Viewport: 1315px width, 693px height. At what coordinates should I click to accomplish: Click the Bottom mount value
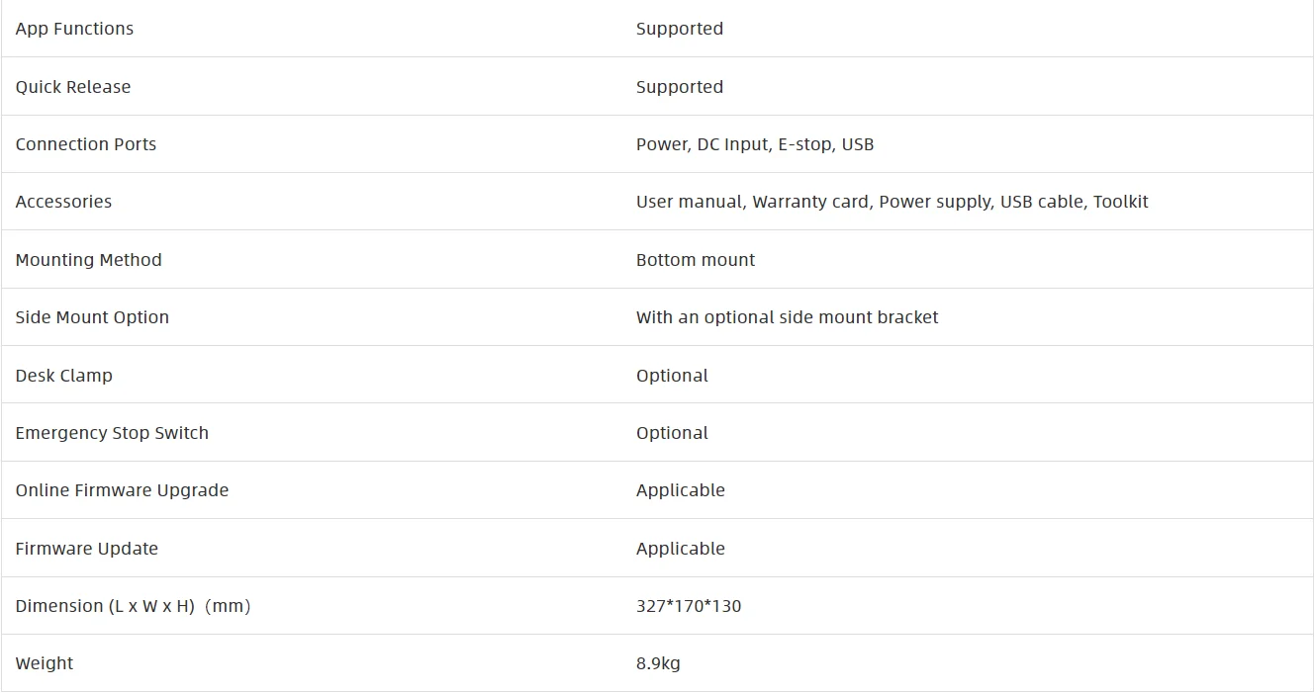pyautogui.click(x=696, y=260)
